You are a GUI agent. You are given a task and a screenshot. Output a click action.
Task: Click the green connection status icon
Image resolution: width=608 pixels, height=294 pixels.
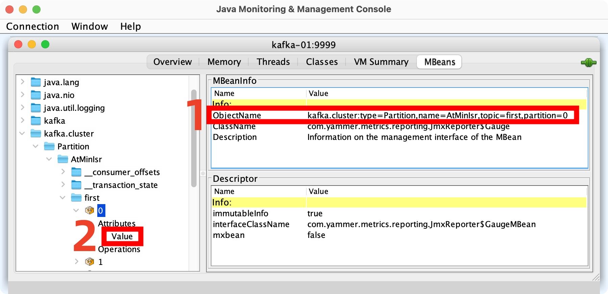pyautogui.click(x=588, y=63)
